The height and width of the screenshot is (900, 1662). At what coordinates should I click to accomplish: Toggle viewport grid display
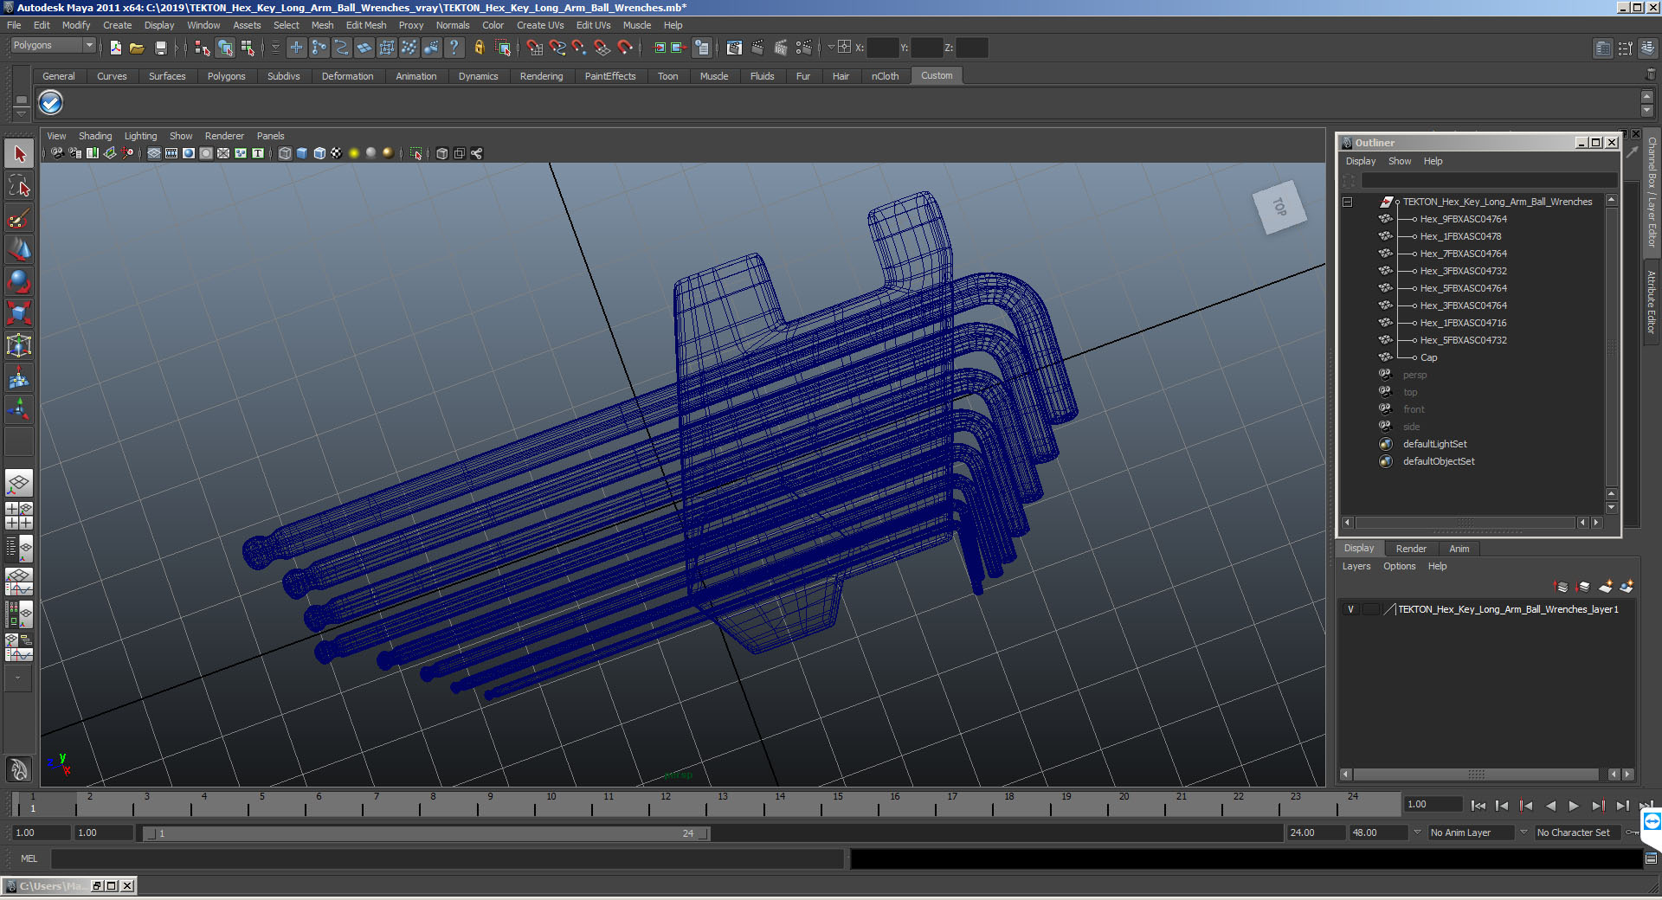click(x=154, y=153)
